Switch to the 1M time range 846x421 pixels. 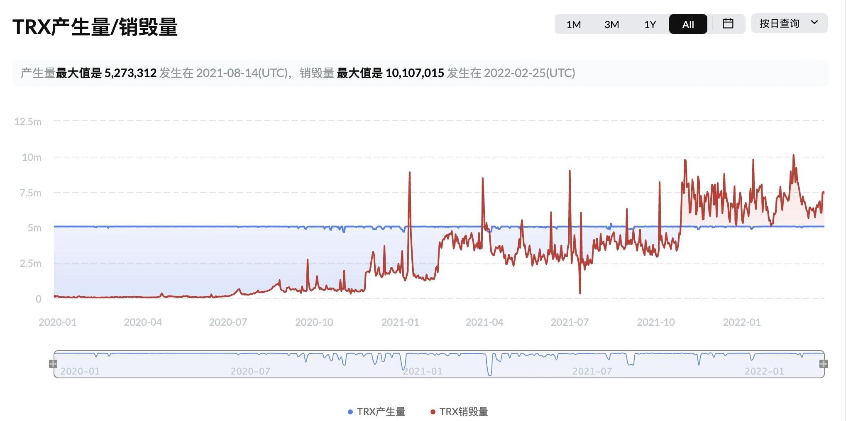(573, 24)
